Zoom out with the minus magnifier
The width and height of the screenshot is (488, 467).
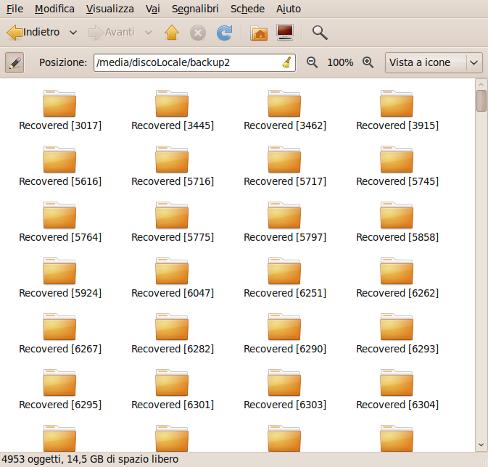312,62
